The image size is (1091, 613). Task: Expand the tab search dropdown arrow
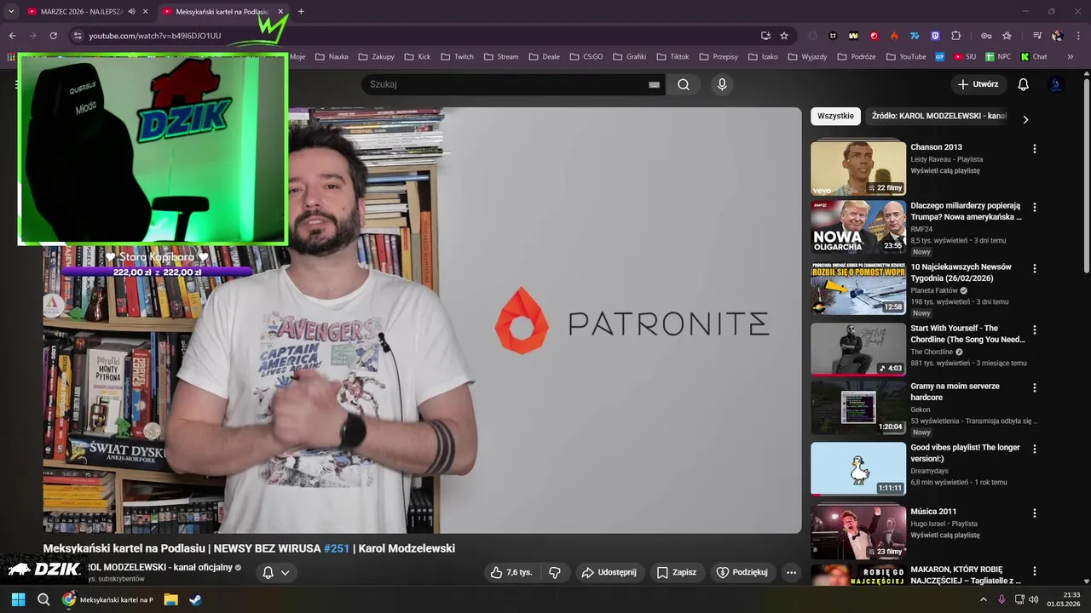(10, 12)
